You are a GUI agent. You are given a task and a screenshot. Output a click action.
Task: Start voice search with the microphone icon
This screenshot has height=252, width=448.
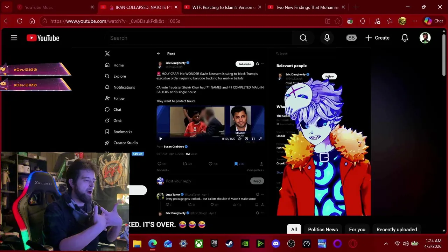327,38
